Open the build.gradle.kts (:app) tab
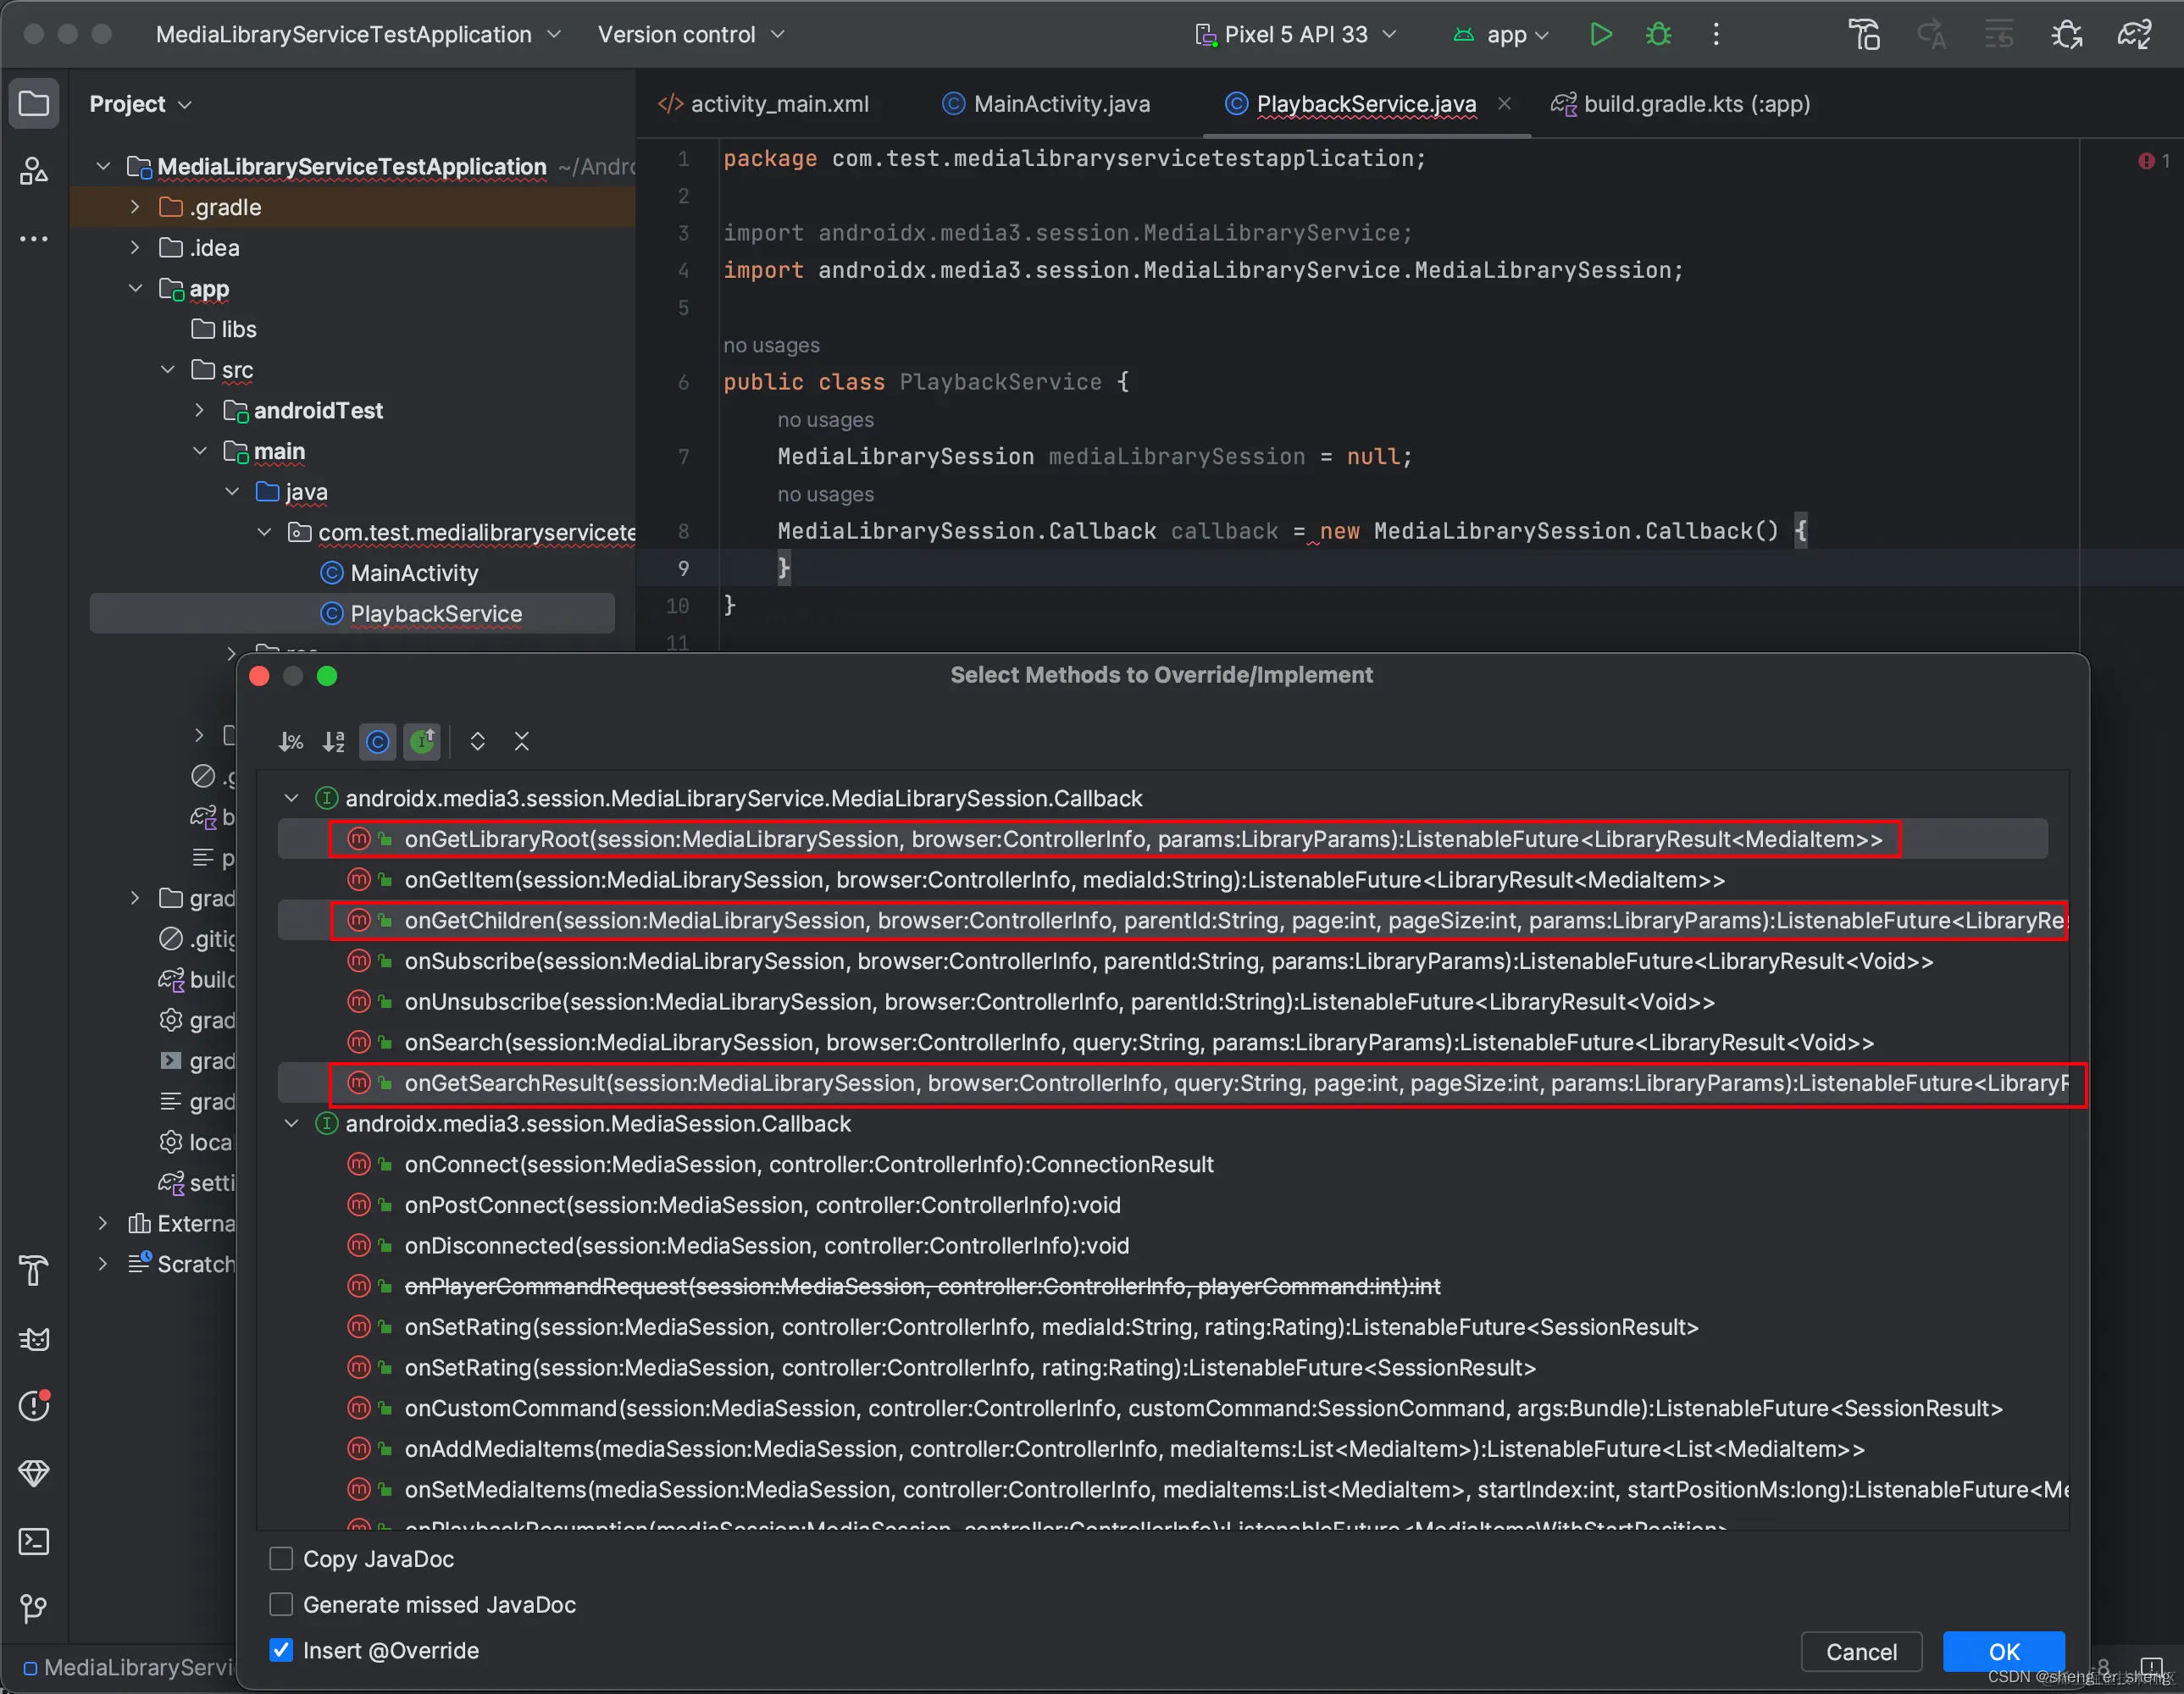Screen dimensions: 2184x1694 click(1695, 104)
